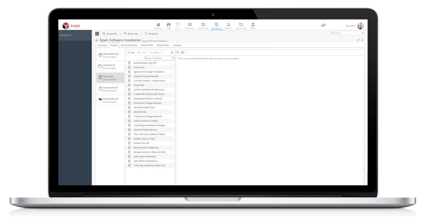Select the Checkpoints (4) asset category
Image resolution: width=426 pixels, height=219 pixels.
[110, 100]
